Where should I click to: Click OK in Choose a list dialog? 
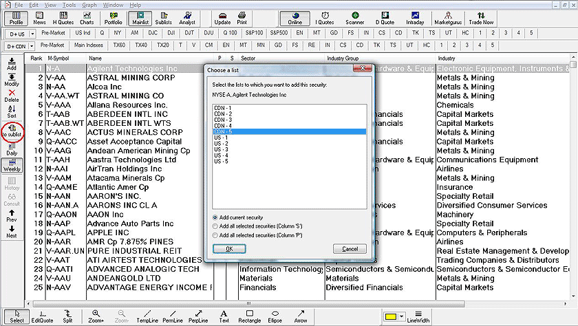click(x=229, y=249)
